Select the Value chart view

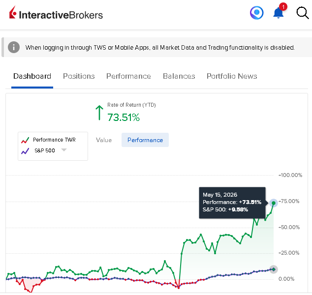pyautogui.click(x=104, y=140)
